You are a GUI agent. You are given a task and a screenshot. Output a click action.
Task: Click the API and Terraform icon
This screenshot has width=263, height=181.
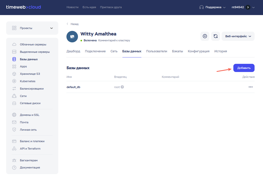pos(14,149)
